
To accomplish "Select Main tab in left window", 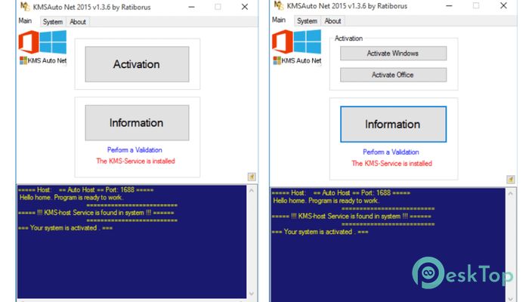I will (x=25, y=21).
